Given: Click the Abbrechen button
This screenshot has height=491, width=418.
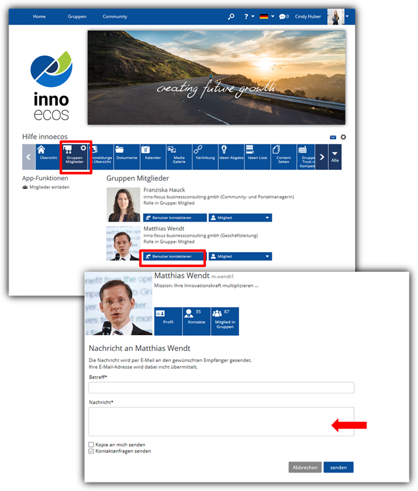Looking at the screenshot, I should click(x=305, y=468).
